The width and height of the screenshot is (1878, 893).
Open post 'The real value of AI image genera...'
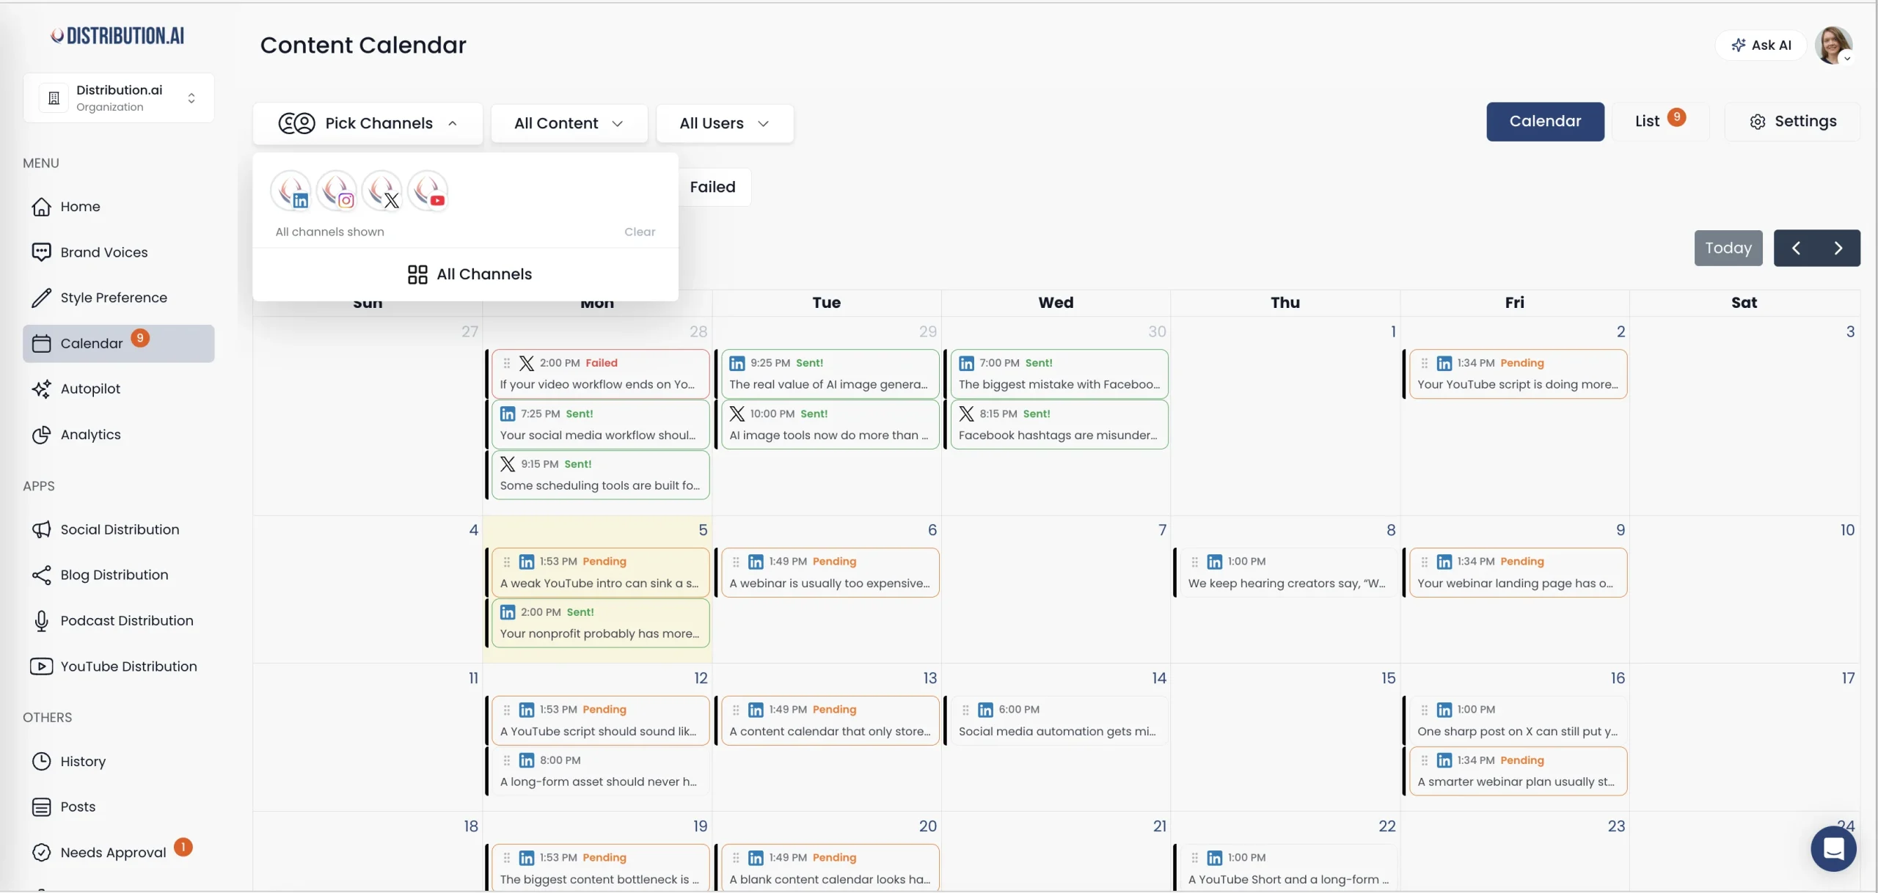tap(830, 374)
